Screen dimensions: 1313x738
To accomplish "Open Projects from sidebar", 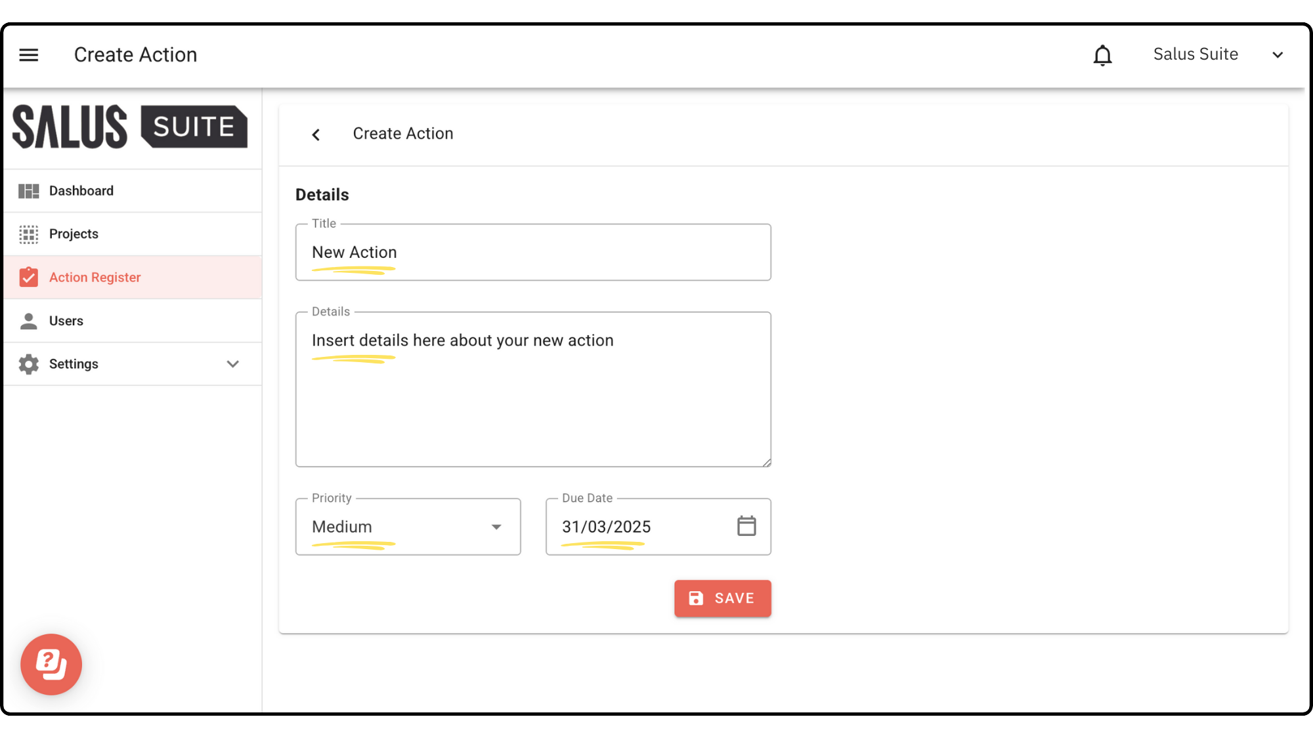I will (74, 234).
